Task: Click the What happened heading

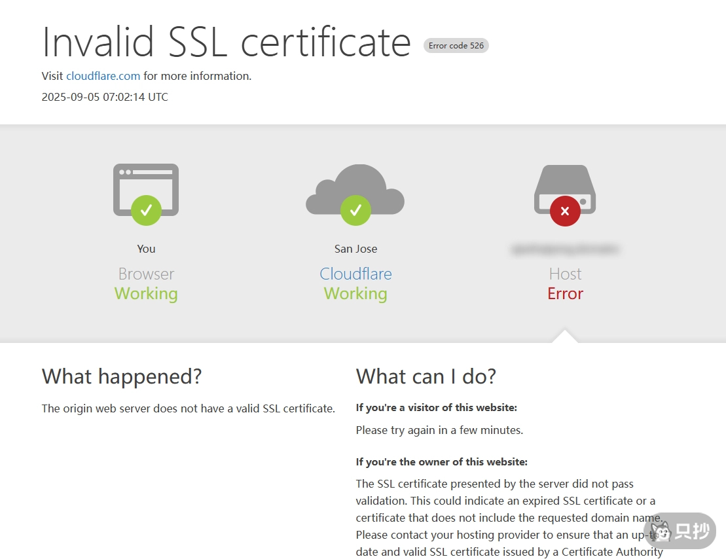Action: coord(121,376)
